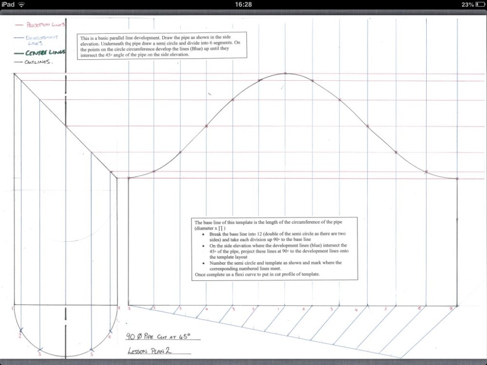487x365 pixels.
Task: Tap point 5 mark on the semicircle
Action: 92,349
